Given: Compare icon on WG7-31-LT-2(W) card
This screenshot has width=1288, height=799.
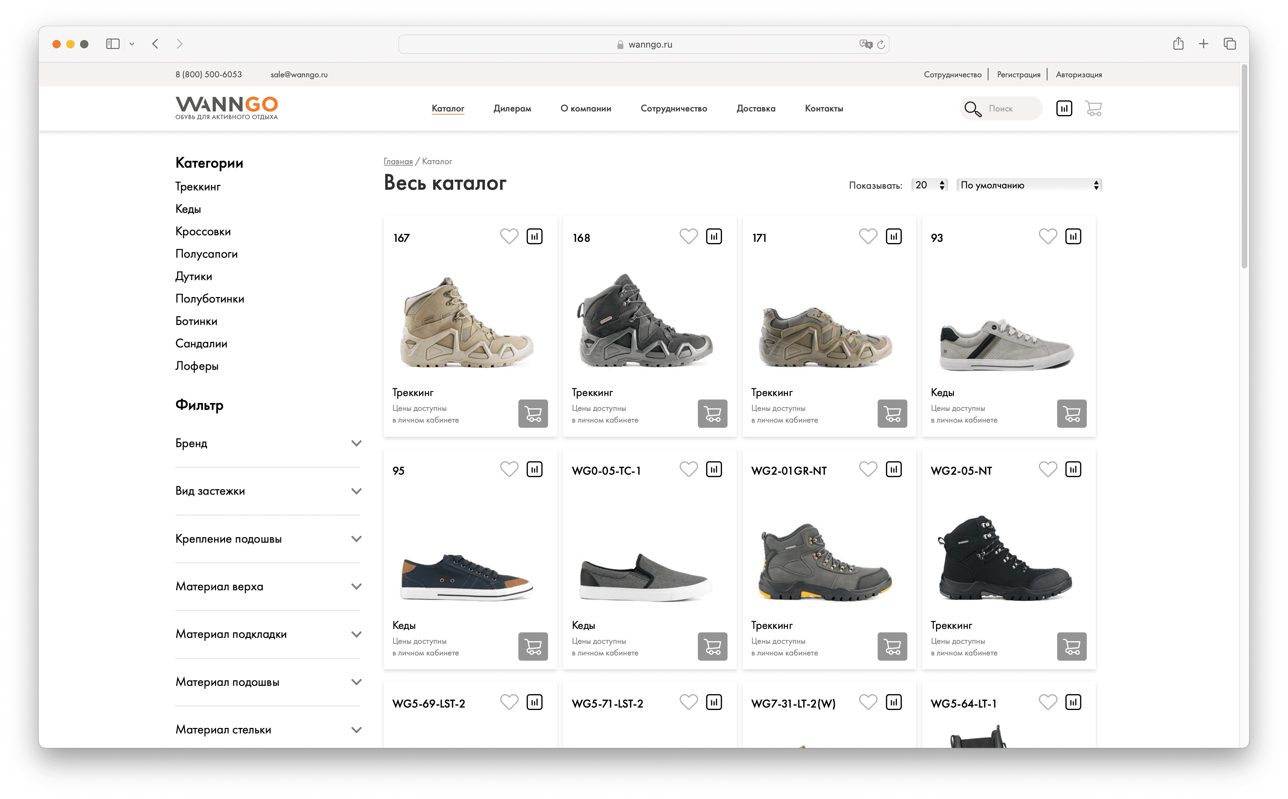Looking at the screenshot, I should pos(893,702).
